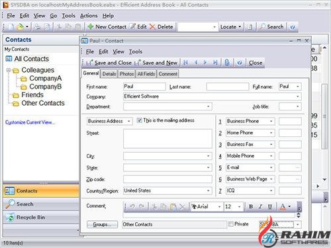This screenshot has width=331, height=248.
Task: Click the Copy icon in main toolbar
Action: coord(68,27)
